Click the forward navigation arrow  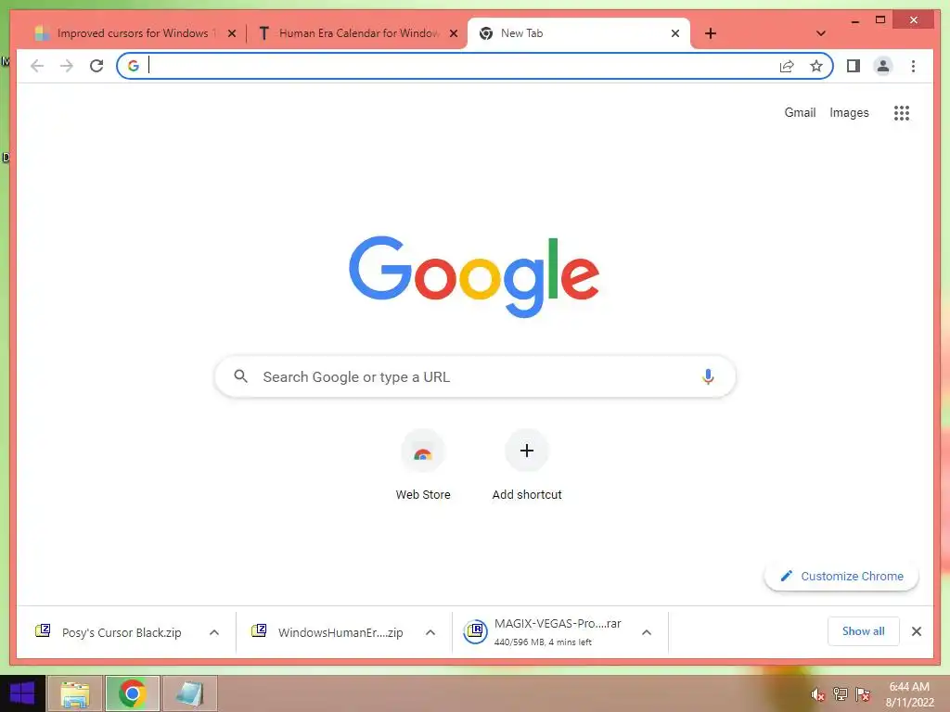pyautogui.click(x=67, y=66)
